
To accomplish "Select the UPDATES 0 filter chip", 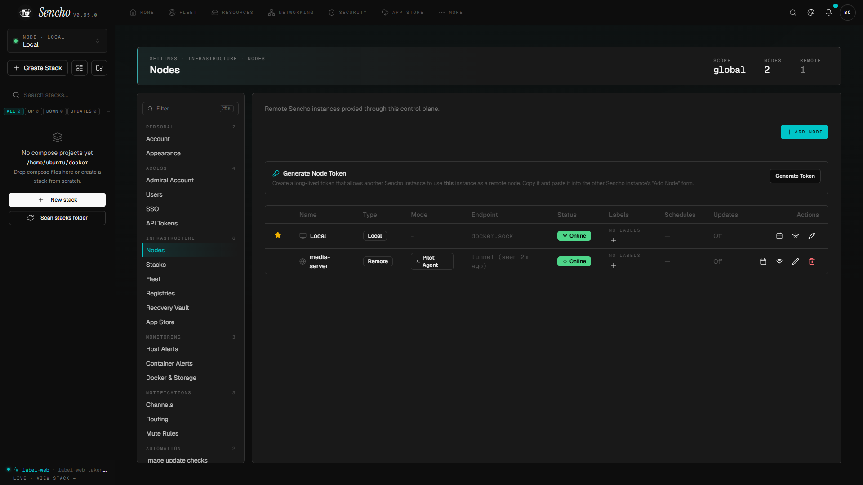I will pyautogui.click(x=84, y=111).
